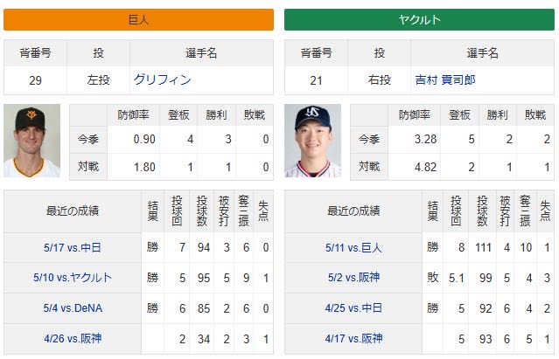Viewport: 559px width, 359px height.
Task: Open the 5/4 vs.DeNA game result
Action: [73, 308]
